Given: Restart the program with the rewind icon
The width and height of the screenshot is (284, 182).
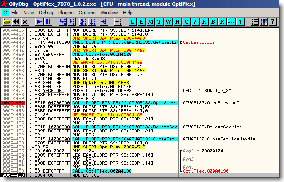Looking at the screenshot, I should [16, 22].
